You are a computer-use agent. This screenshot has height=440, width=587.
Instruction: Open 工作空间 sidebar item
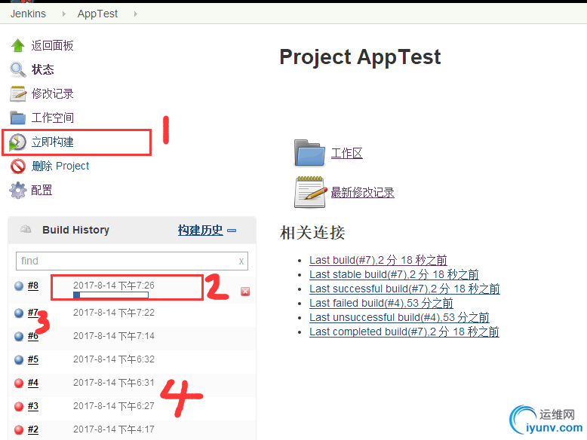click(52, 118)
